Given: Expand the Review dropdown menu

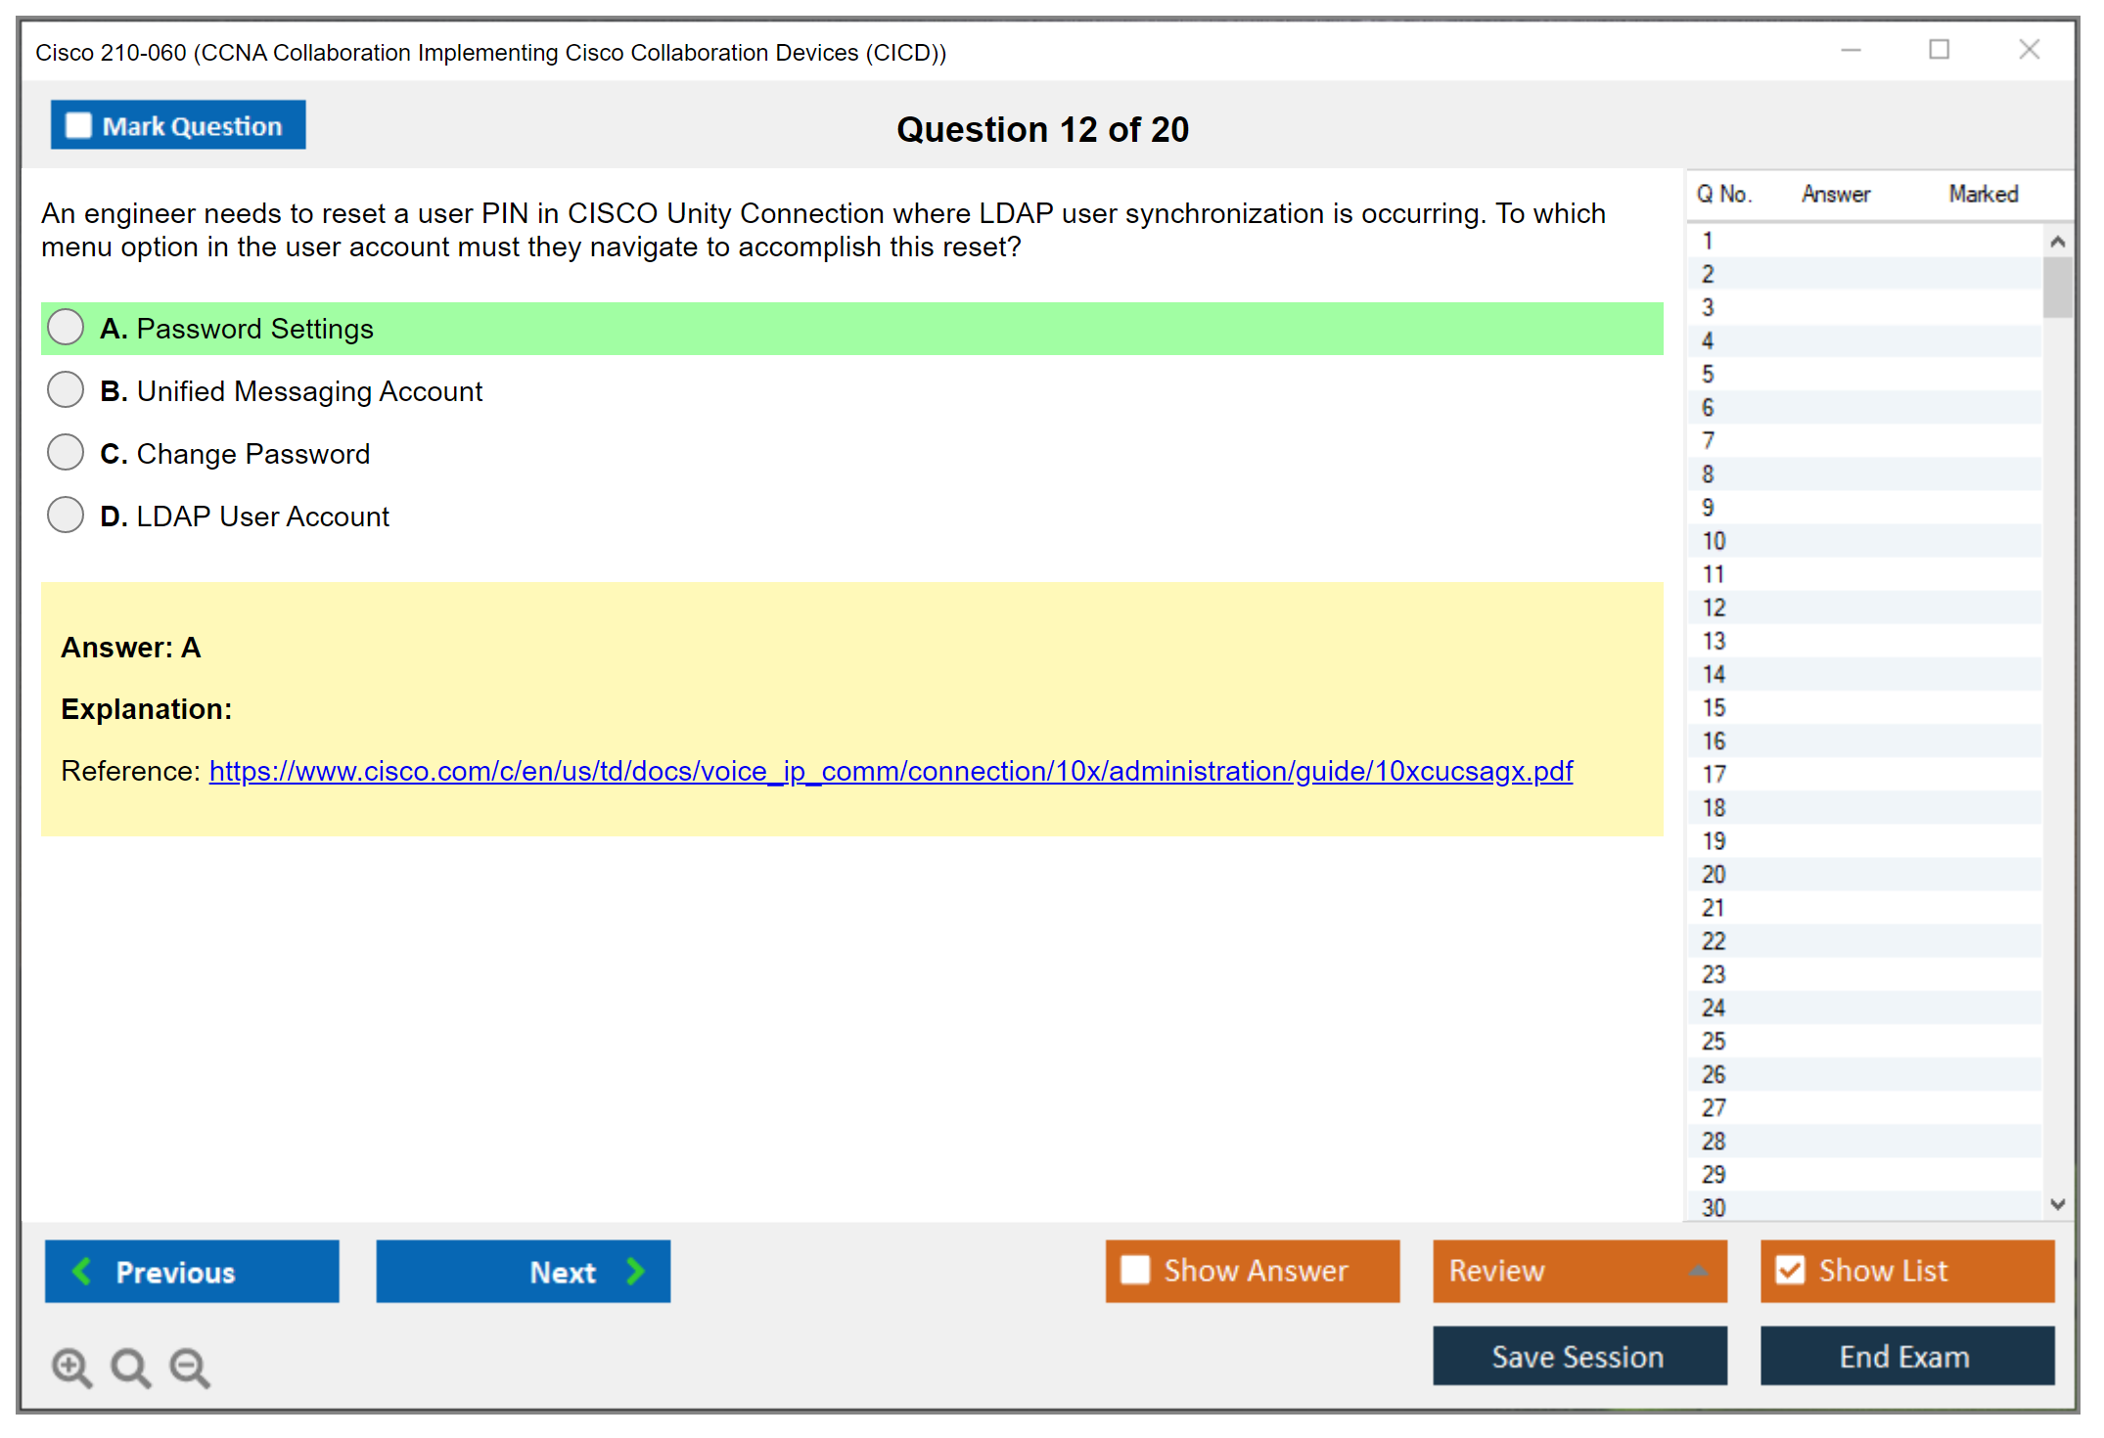Looking at the screenshot, I should [x=1698, y=1271].
